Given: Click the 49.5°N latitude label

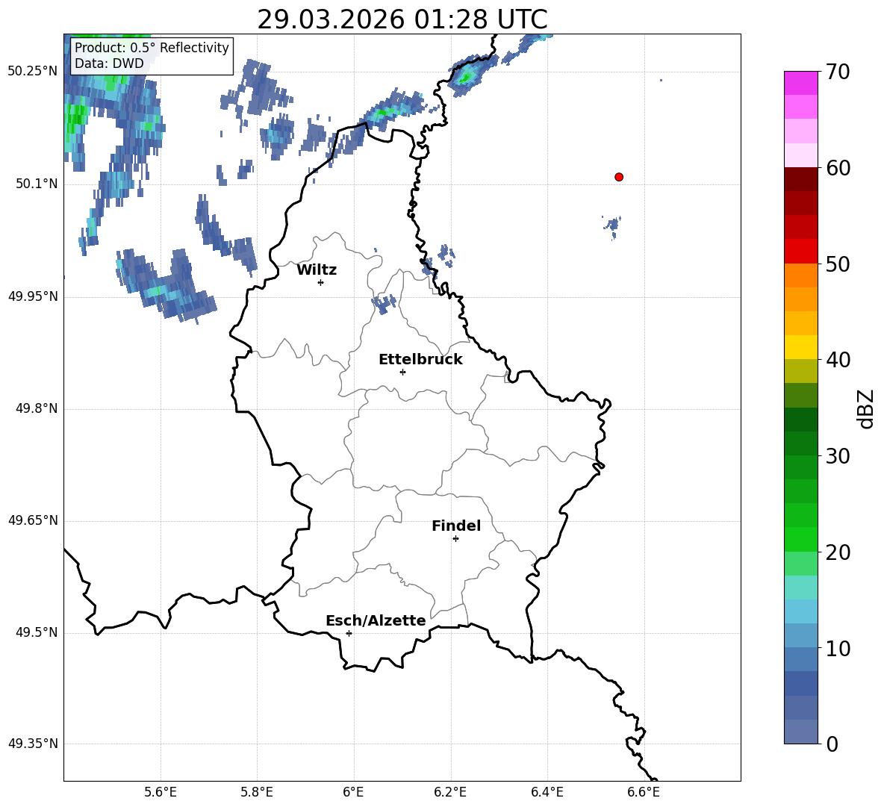Looking at the screenshot, I should click(x=37, y=633).
